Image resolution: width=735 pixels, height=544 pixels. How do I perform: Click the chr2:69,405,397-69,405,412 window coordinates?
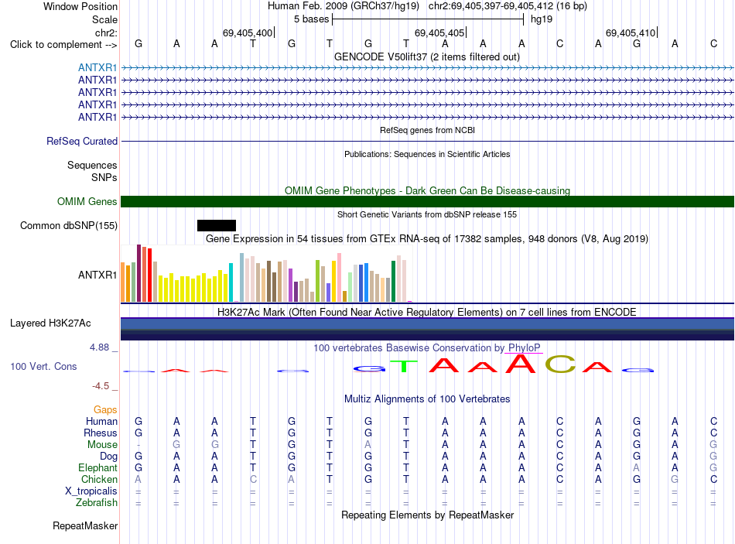pos(508,6)
